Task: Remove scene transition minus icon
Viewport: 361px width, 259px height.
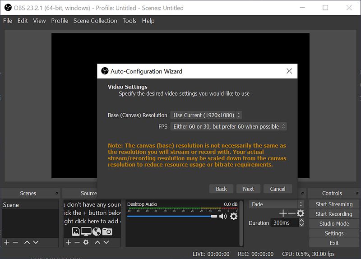Action: tap(292, 213)
